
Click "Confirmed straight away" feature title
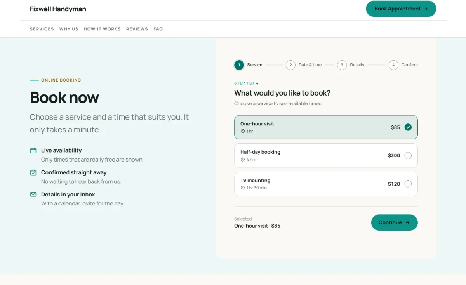point(74,172)
